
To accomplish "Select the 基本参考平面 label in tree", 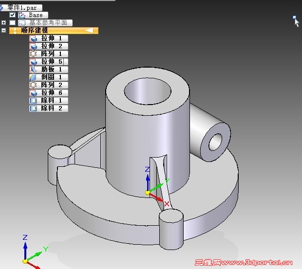I will click(48, 23).
